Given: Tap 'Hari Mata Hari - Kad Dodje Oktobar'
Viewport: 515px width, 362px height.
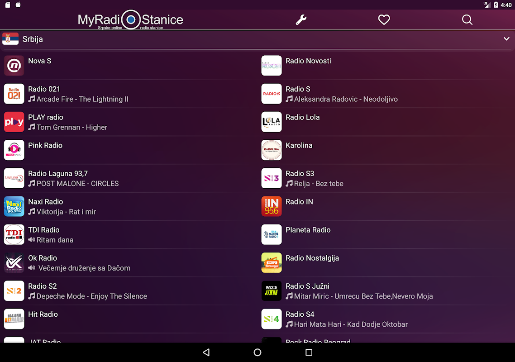Looking at the screenshot, I should [x=351, y=324].
